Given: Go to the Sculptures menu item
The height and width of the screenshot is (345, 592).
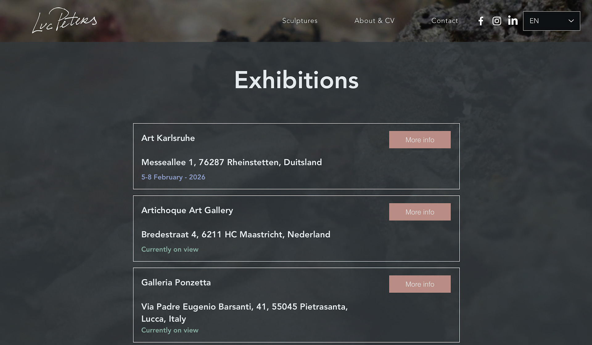Looking at the screenshot, I should click(300, 21).
